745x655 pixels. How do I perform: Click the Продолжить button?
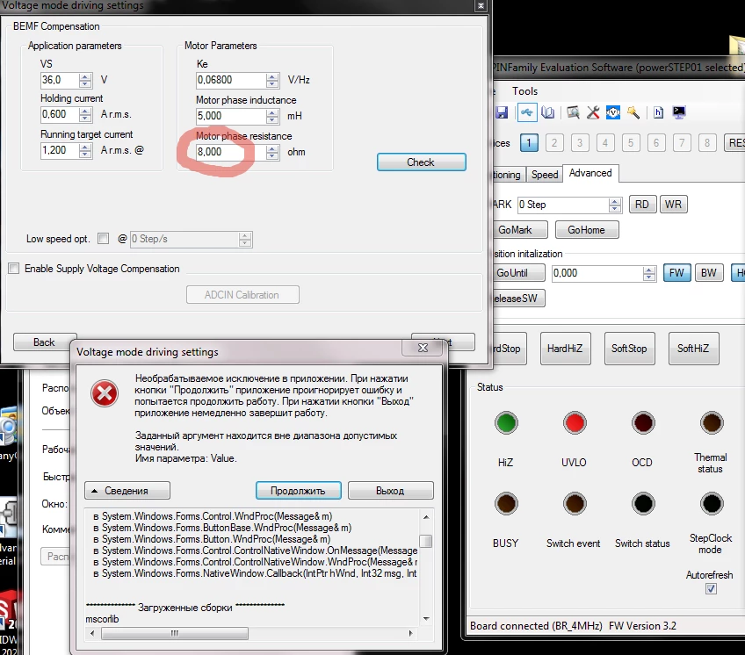pyautogui.click(x=298, y=491)
